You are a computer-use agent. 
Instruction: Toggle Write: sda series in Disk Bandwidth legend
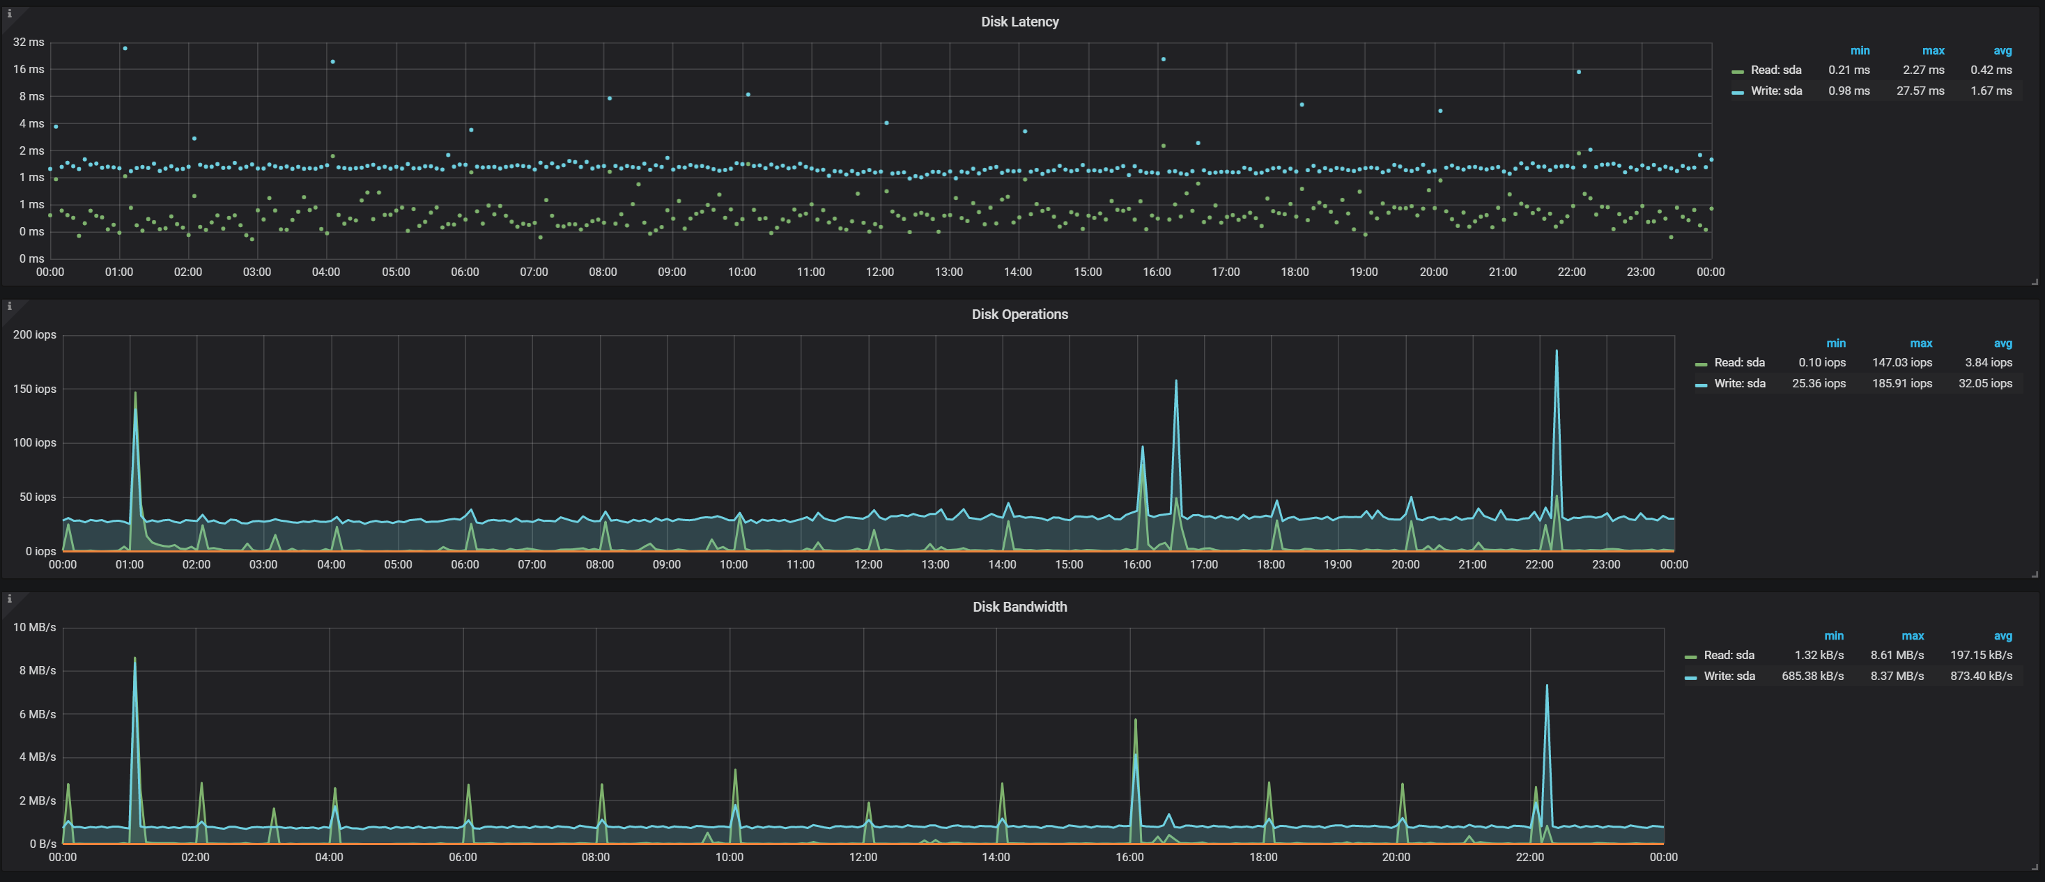1728,676
